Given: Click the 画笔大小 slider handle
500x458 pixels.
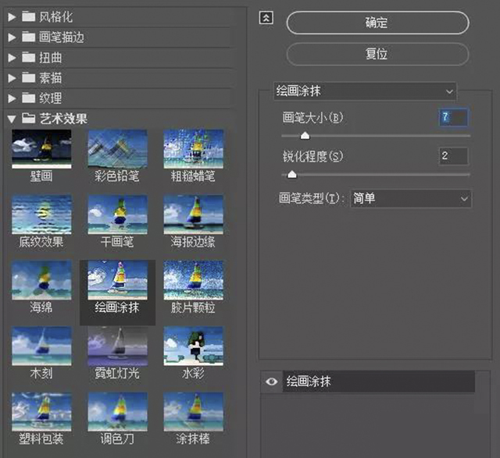Looking at the screenshot, I should (305, 136).
